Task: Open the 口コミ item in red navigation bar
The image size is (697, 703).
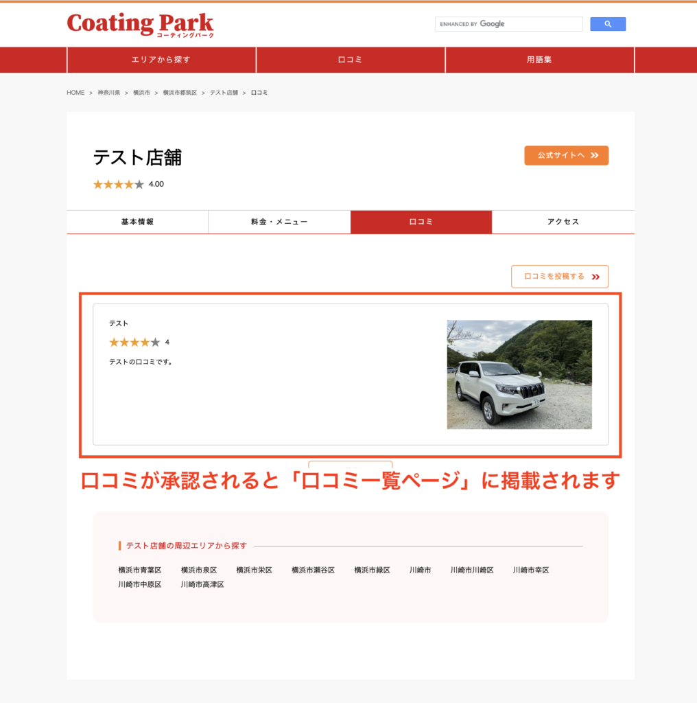Action: [351, 60]
